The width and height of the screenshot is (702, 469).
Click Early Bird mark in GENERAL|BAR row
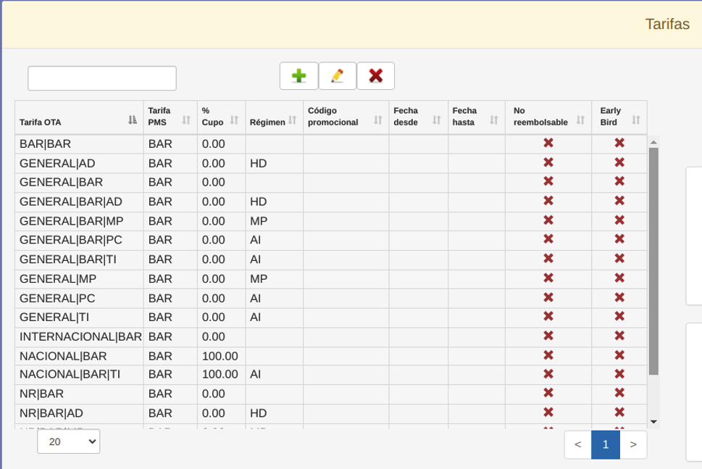pyautogui.click(x=619, y=181)
